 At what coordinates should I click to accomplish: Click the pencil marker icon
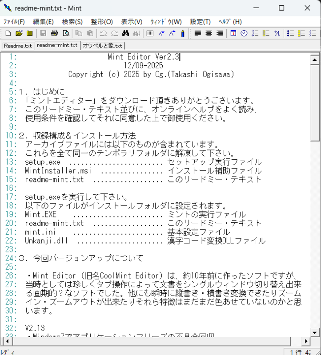(183, 33)
